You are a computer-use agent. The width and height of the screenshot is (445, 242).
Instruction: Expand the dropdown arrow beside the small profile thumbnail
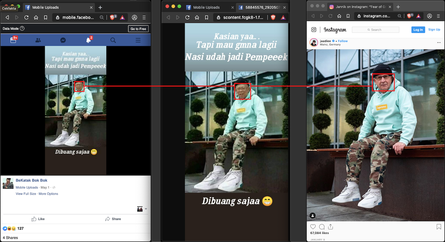146,209
